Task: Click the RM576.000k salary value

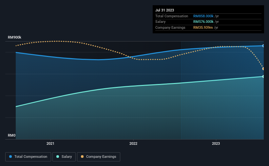Action: [x=203, y=22]
